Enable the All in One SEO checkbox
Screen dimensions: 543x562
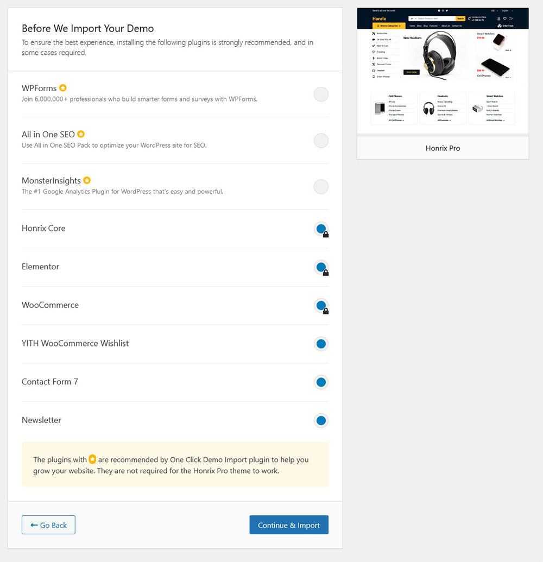tap(321, 141)
